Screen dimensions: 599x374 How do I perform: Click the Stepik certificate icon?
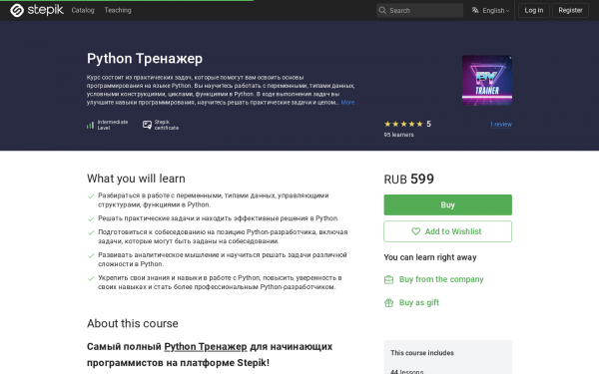147,125
